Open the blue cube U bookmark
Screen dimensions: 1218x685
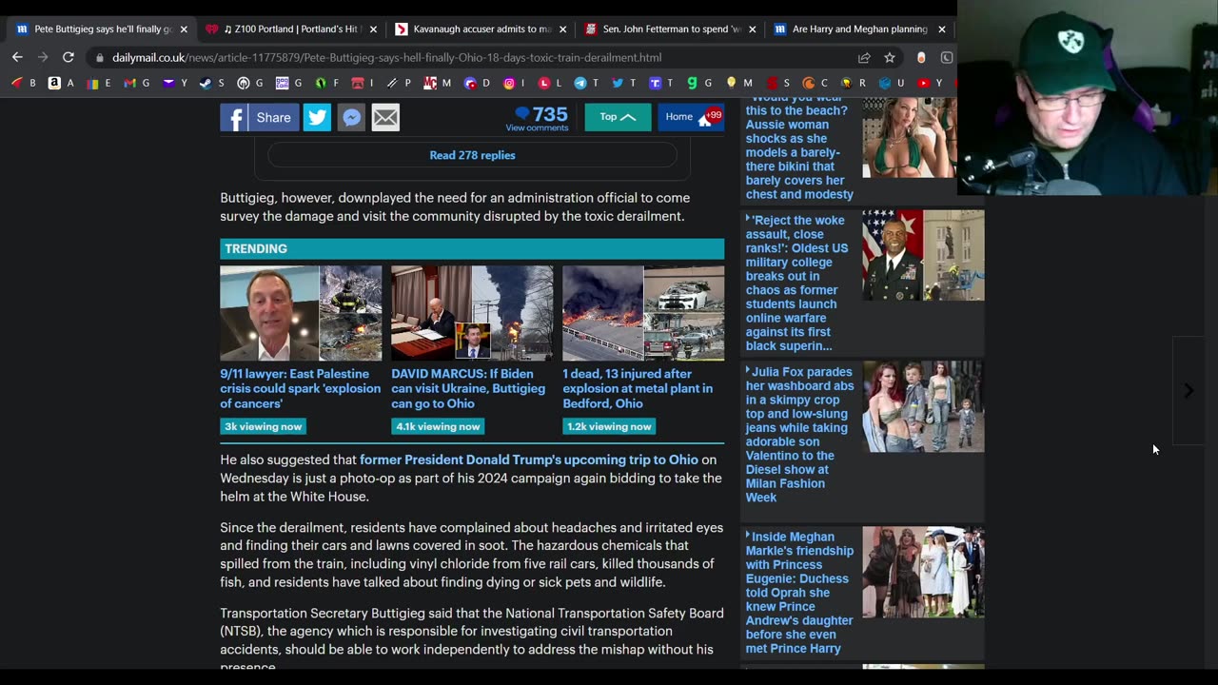892,83
